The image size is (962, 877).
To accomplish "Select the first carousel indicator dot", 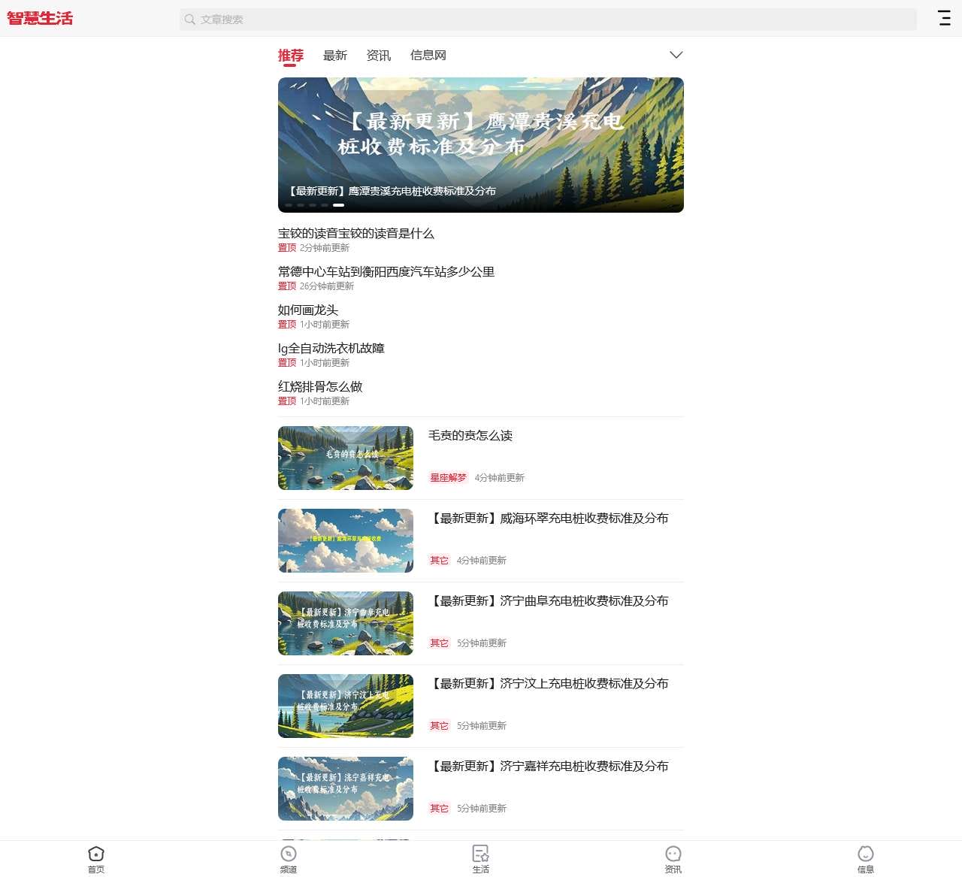I will point(288,204).
